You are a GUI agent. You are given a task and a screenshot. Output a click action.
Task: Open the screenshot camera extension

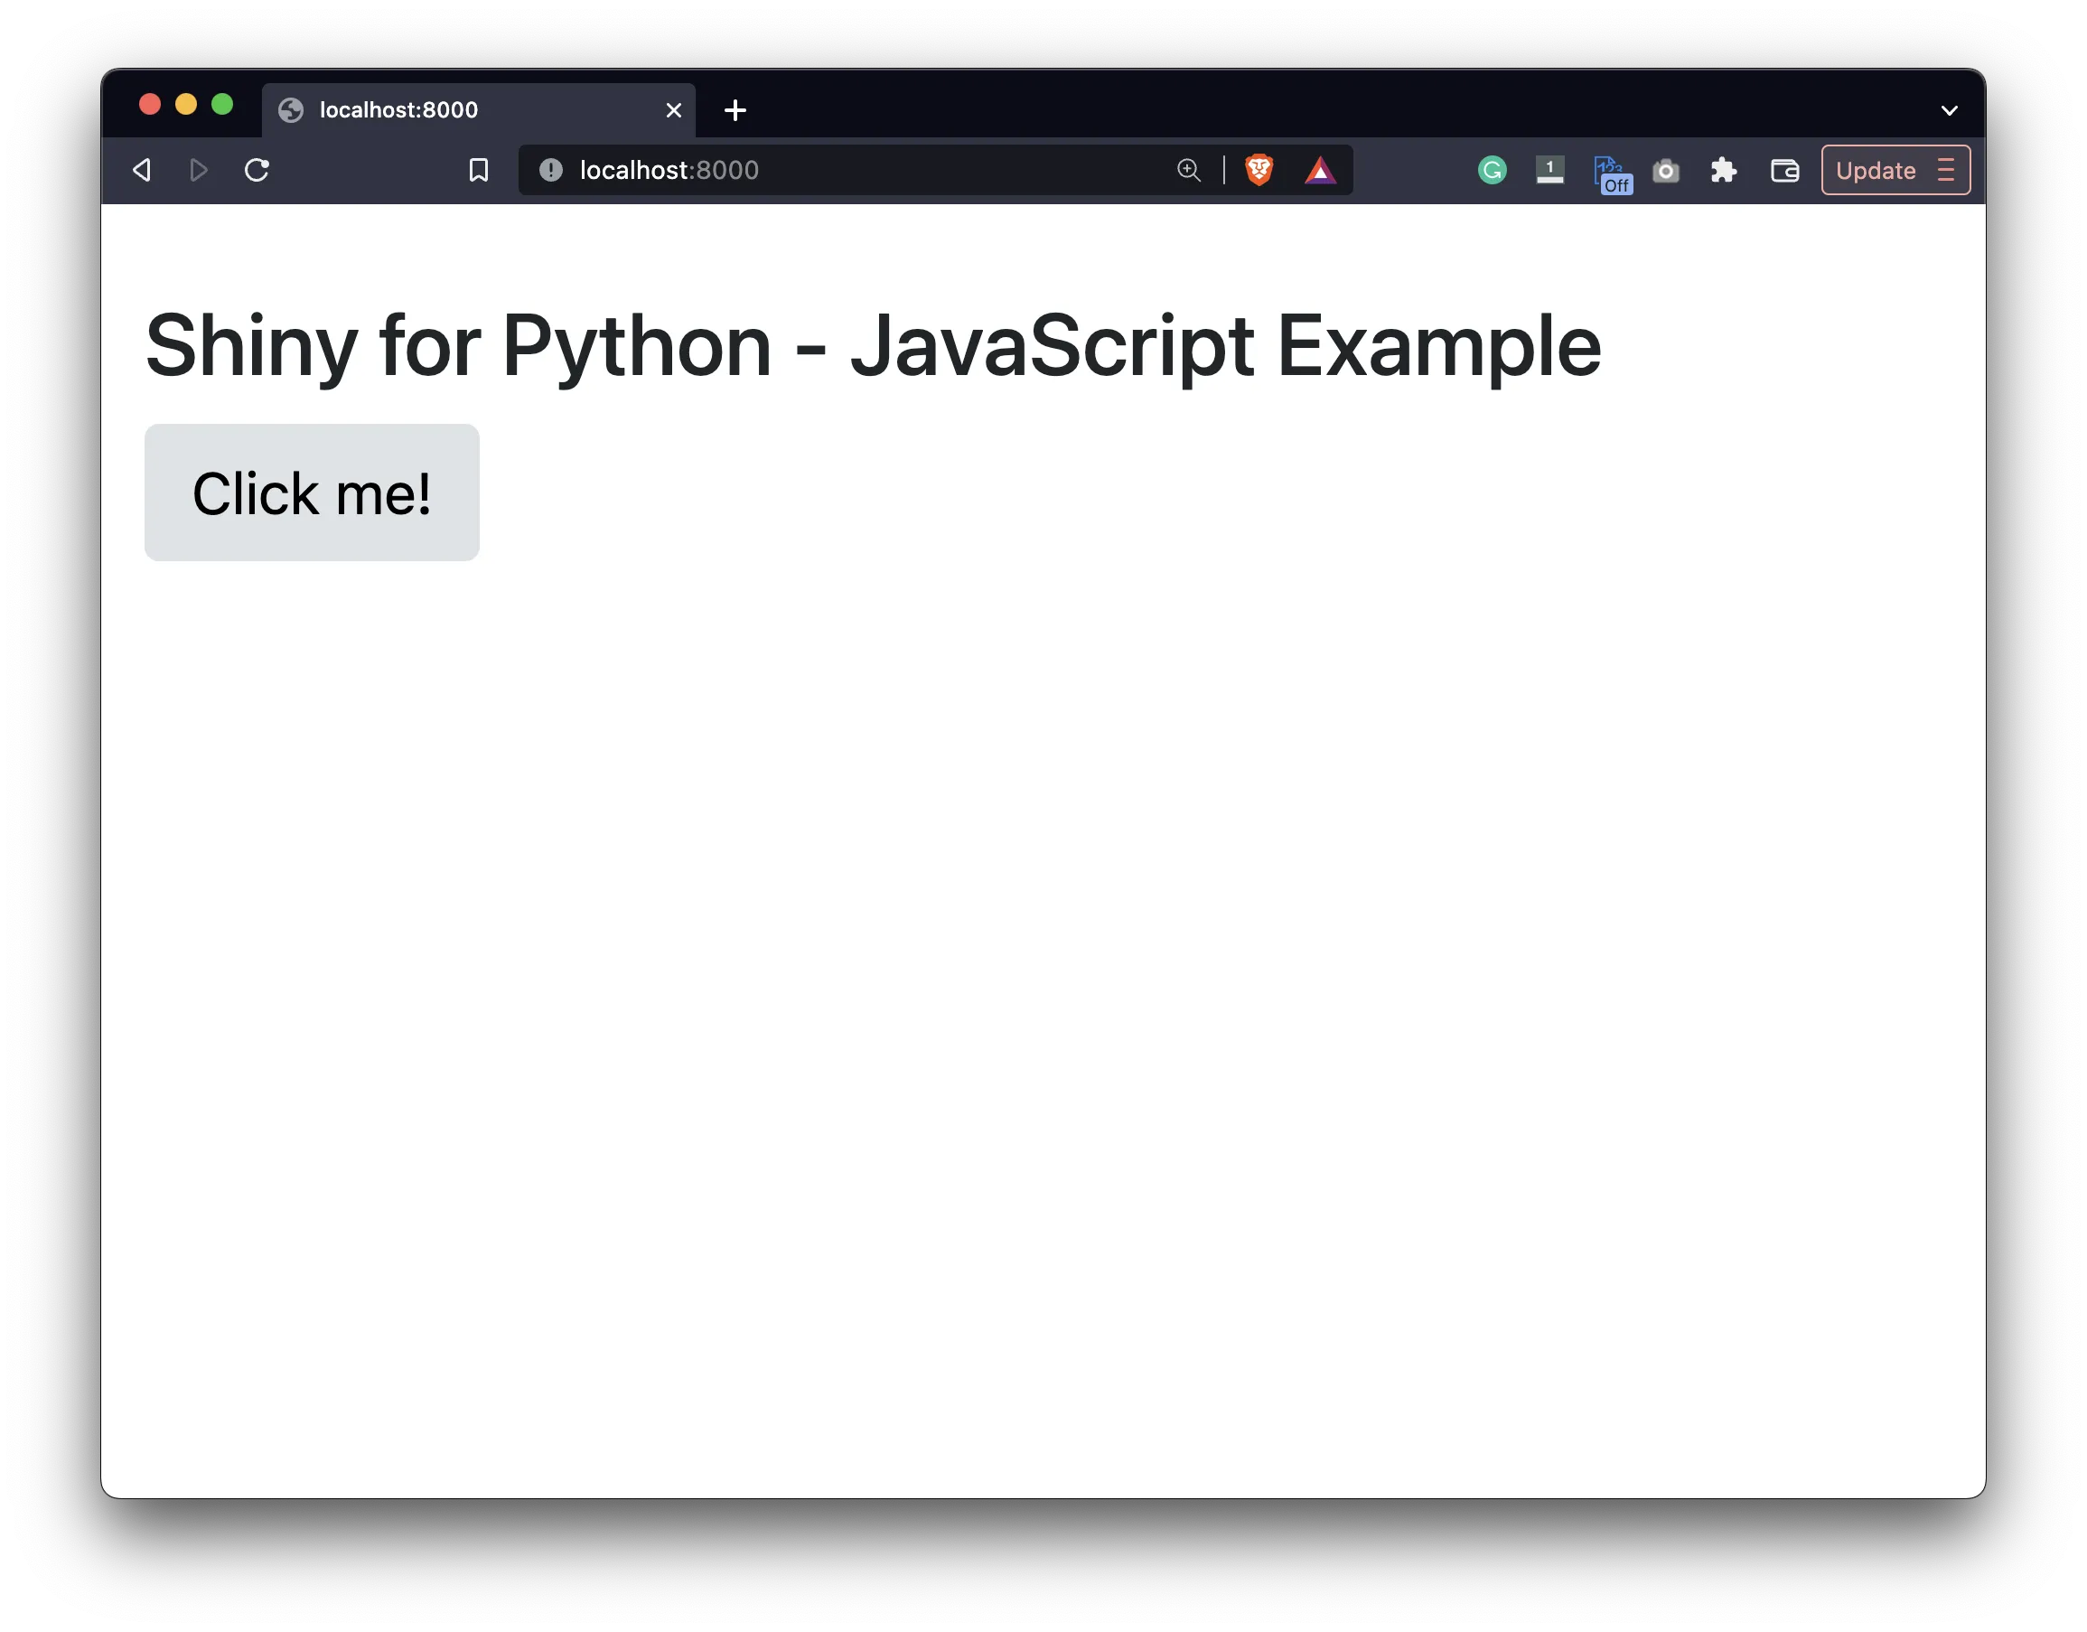click(x=1666, y=170)
